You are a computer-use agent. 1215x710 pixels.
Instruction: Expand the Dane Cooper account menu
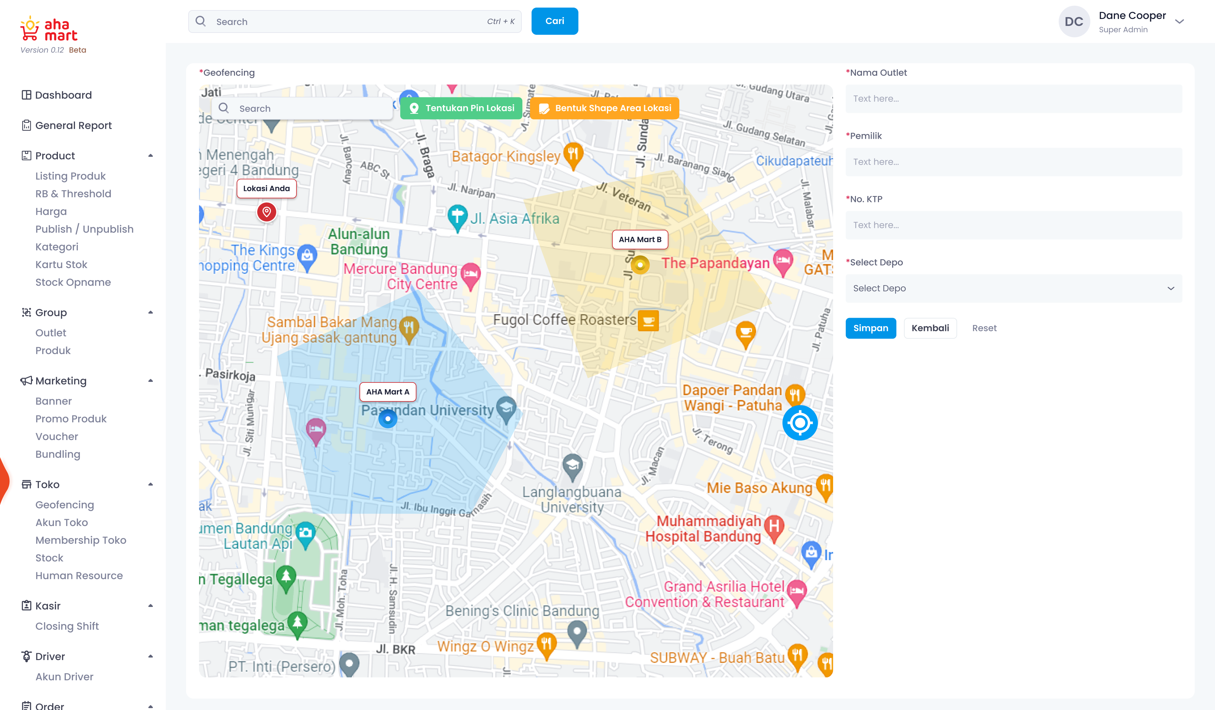coord(1179,22)
